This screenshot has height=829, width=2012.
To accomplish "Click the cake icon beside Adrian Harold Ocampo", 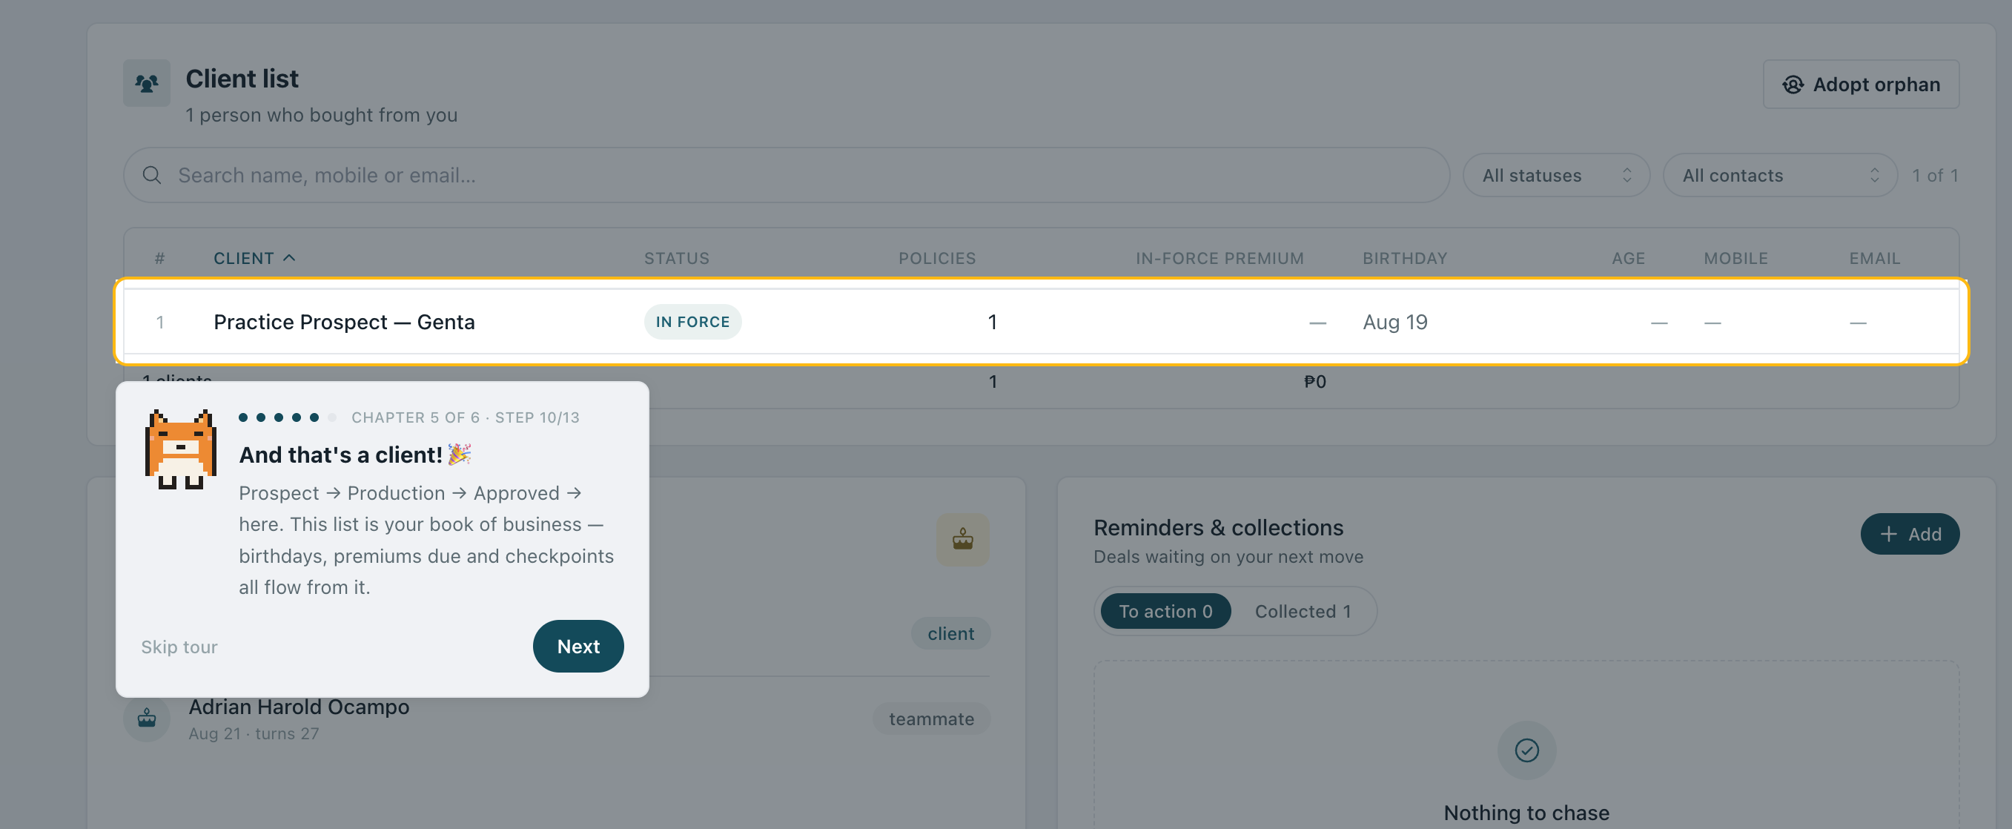I will click(146, 717).
